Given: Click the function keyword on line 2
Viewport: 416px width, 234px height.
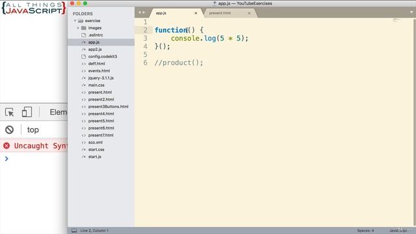Looking at the screenshot, I should (171, 30).
